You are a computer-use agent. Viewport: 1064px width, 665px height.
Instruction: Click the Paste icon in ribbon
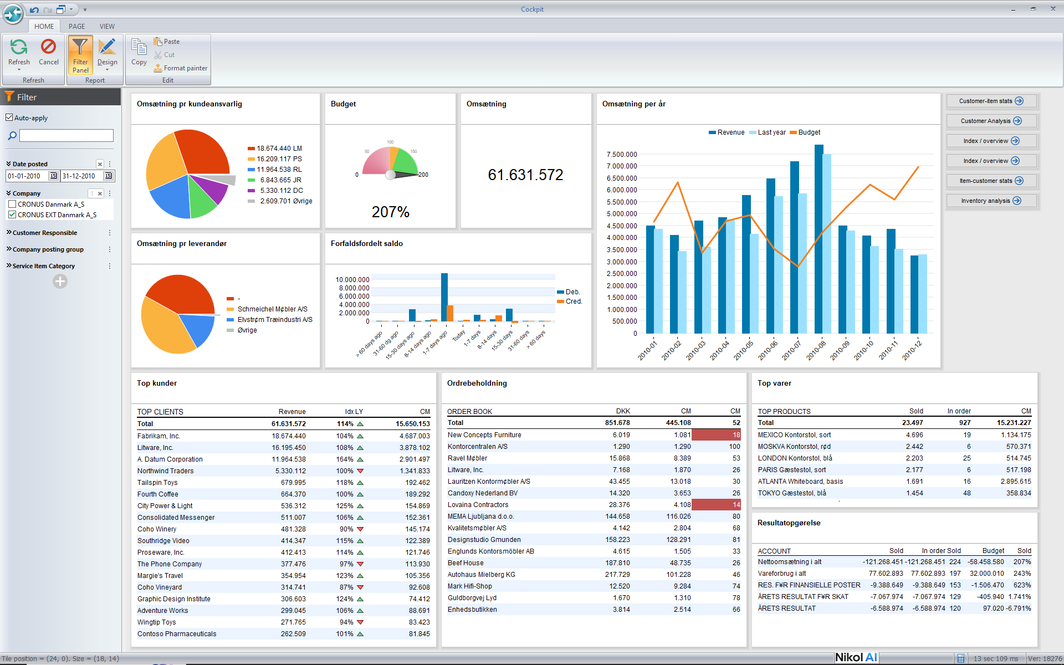158,42
